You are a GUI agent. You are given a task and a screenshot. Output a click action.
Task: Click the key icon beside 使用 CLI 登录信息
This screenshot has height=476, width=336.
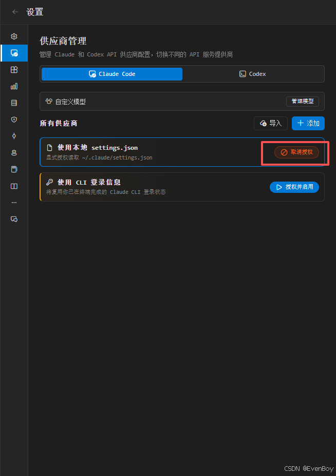tap(49, 182)
